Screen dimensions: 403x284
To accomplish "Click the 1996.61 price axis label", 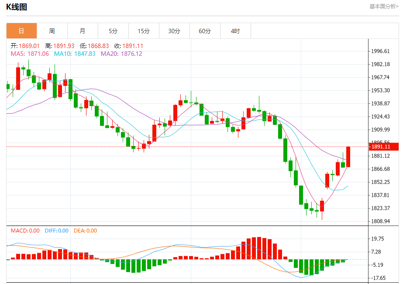I will click(380, 51).
